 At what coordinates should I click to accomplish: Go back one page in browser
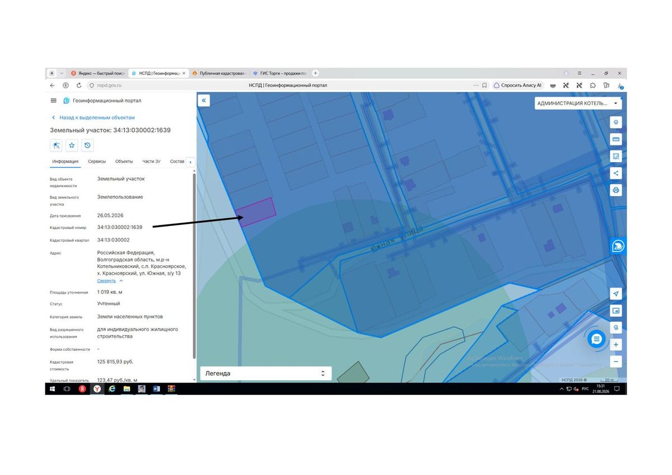click(x=53, y=86)
